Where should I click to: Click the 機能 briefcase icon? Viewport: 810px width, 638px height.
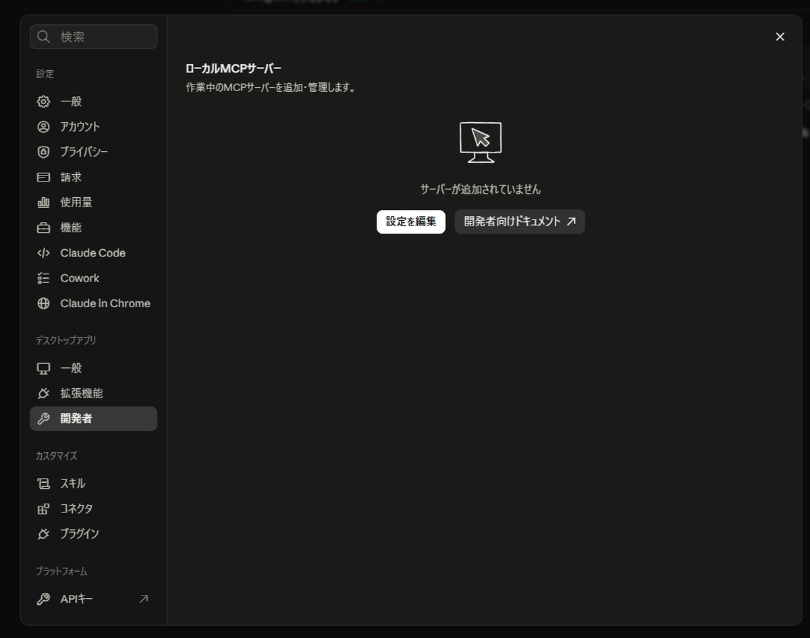click(43, 228)
